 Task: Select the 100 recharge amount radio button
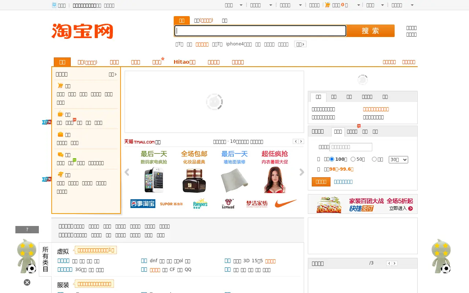click(x=332, y=159)
